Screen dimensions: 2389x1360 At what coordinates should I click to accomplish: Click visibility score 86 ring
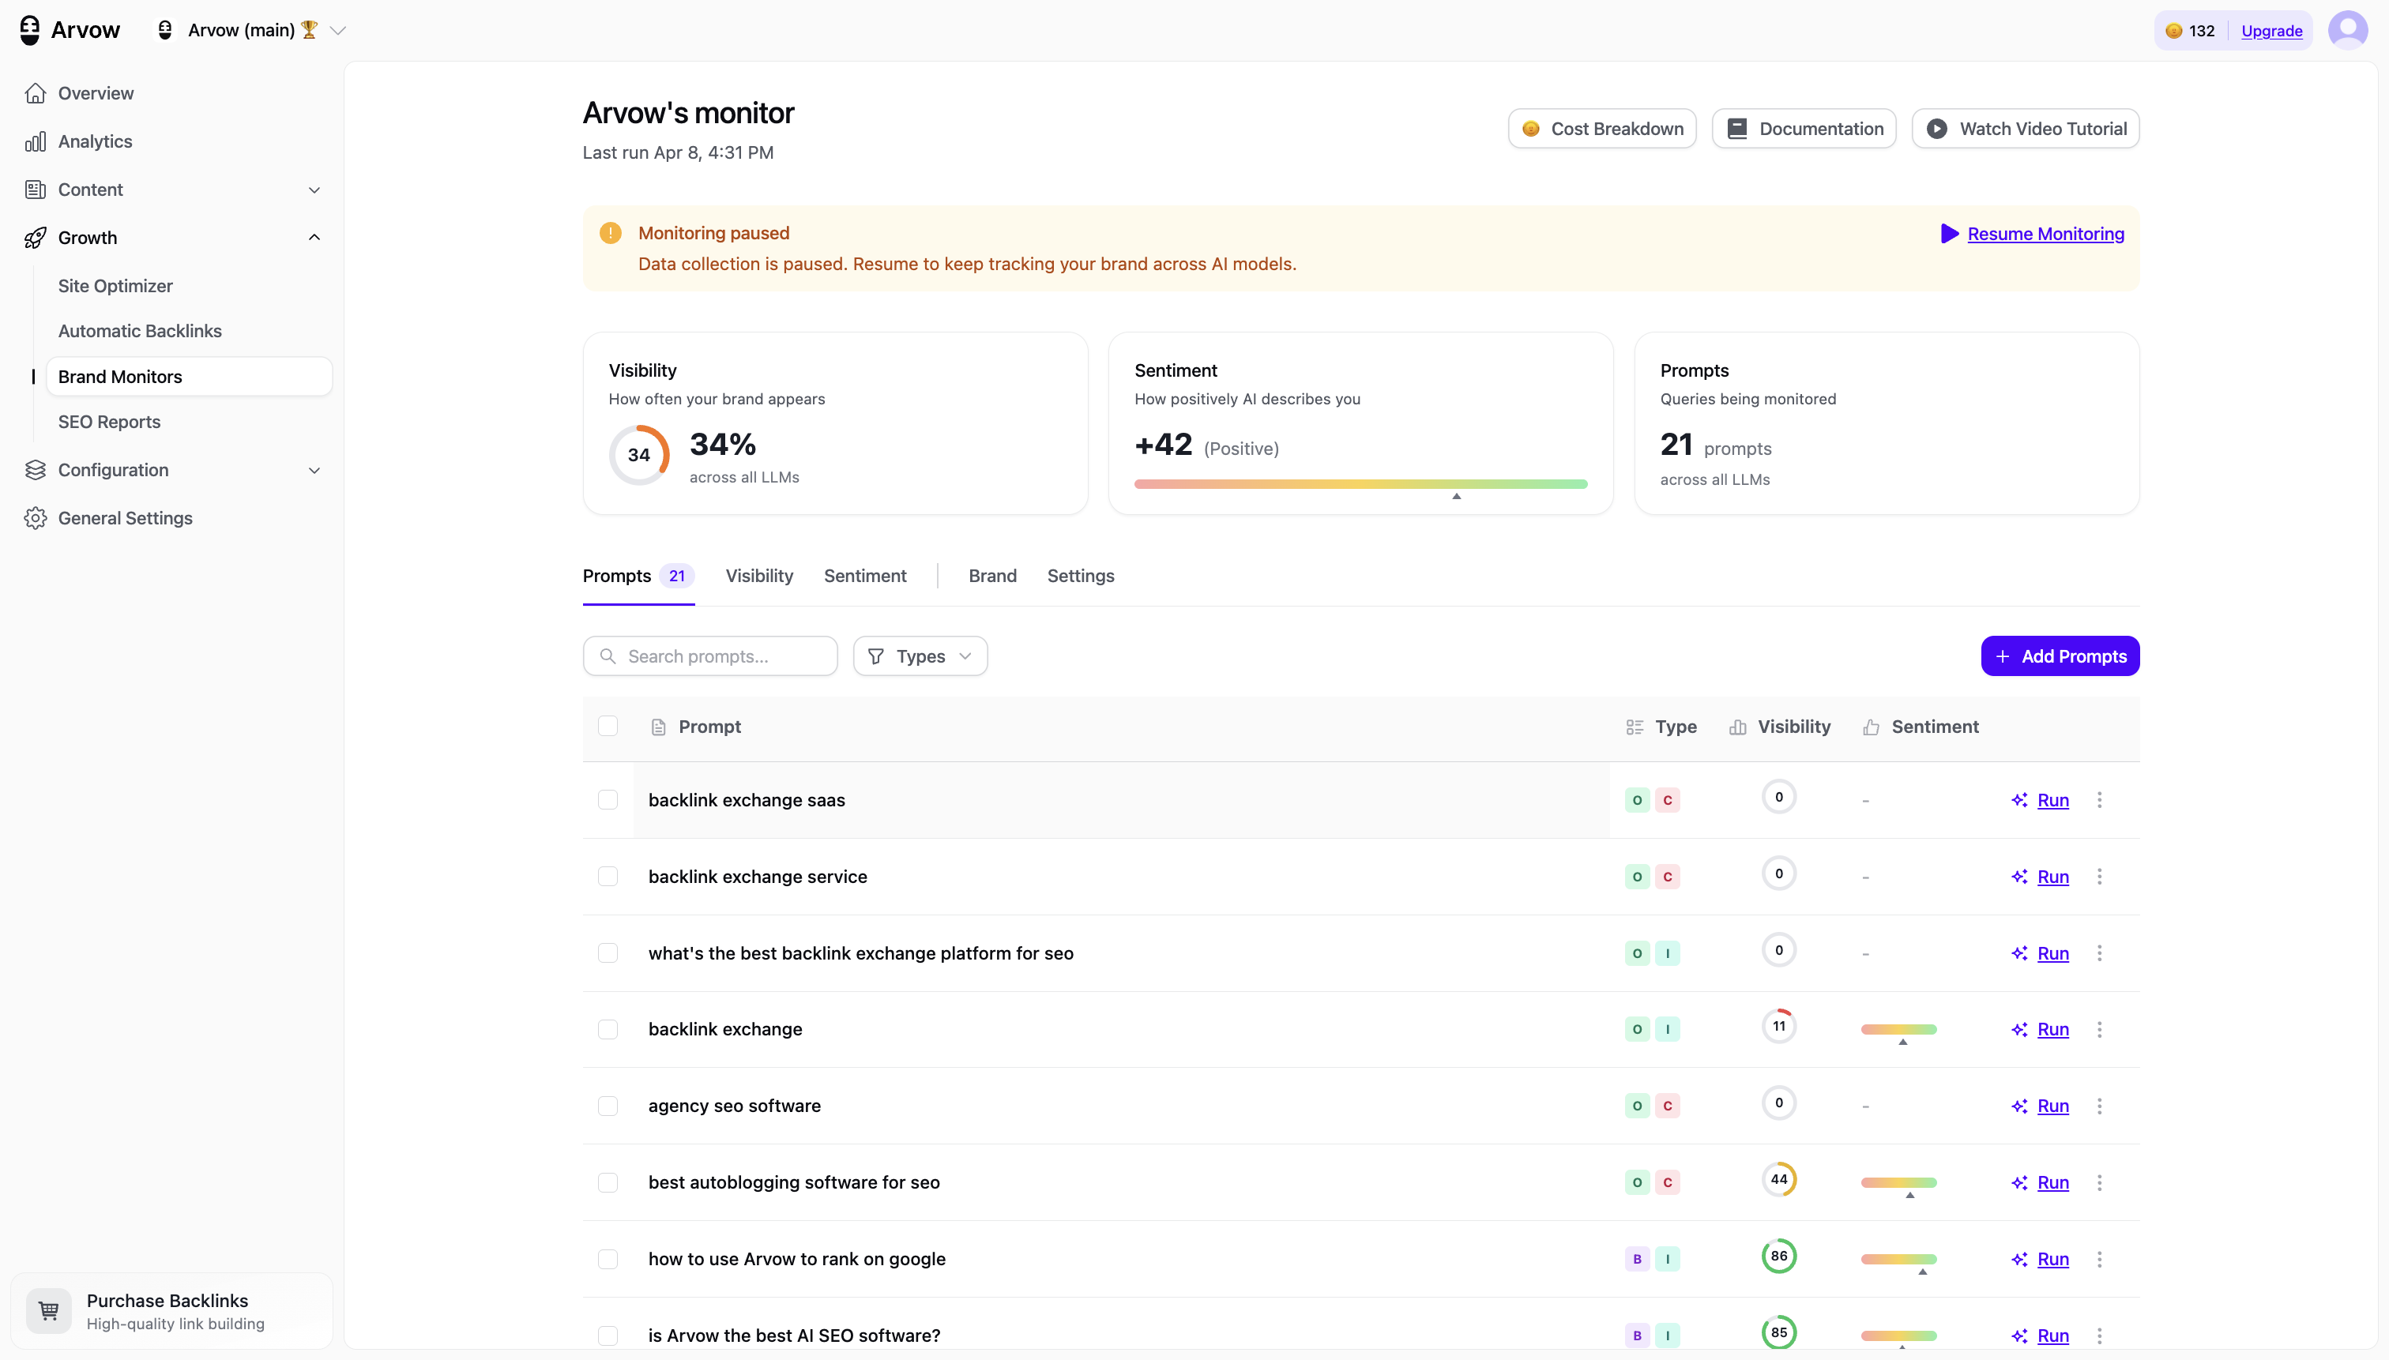[x=1779, y=1257]
